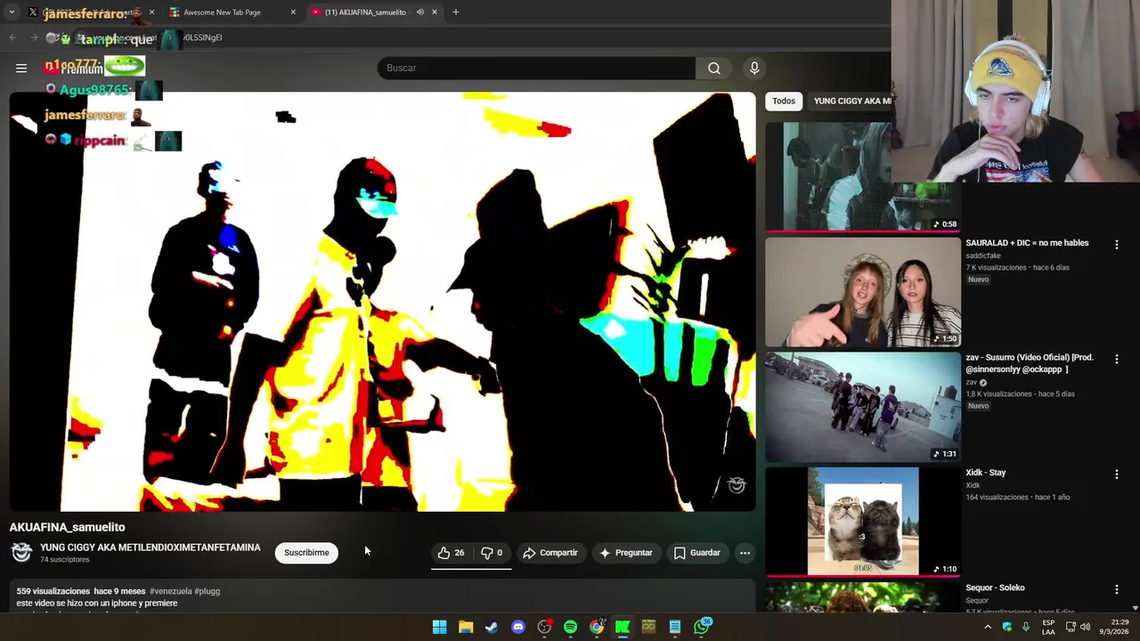
Task: Click the Preguntar AI button
Action: 625,553
